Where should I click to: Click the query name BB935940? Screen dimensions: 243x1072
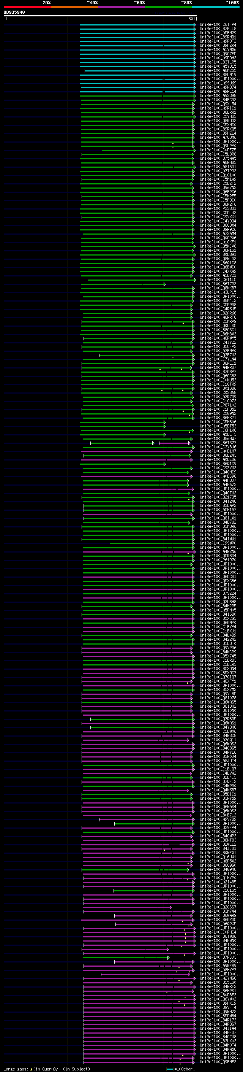[x=14, y=13]
